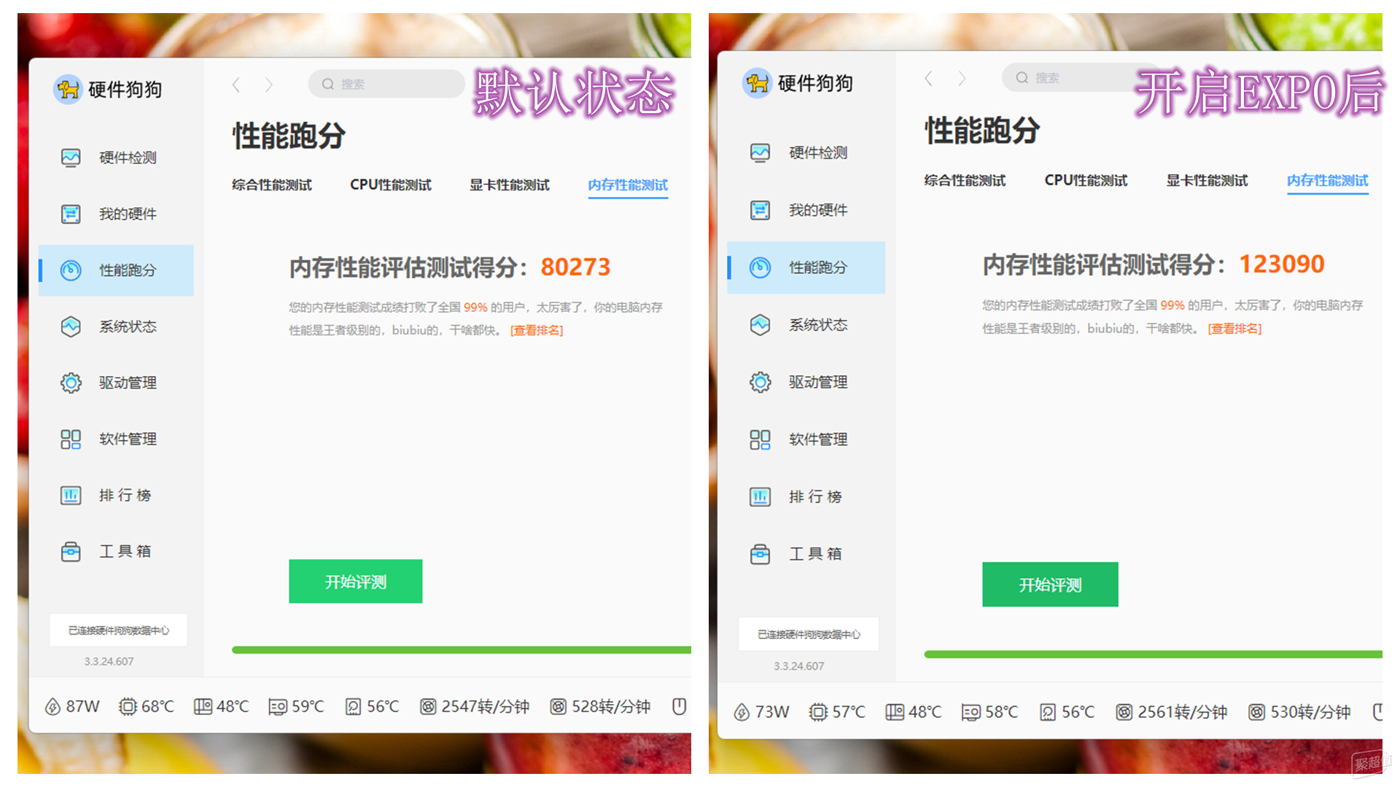
Task: Click the 2561转/分钟 fan speed indicator
Action: (1171, 712)
